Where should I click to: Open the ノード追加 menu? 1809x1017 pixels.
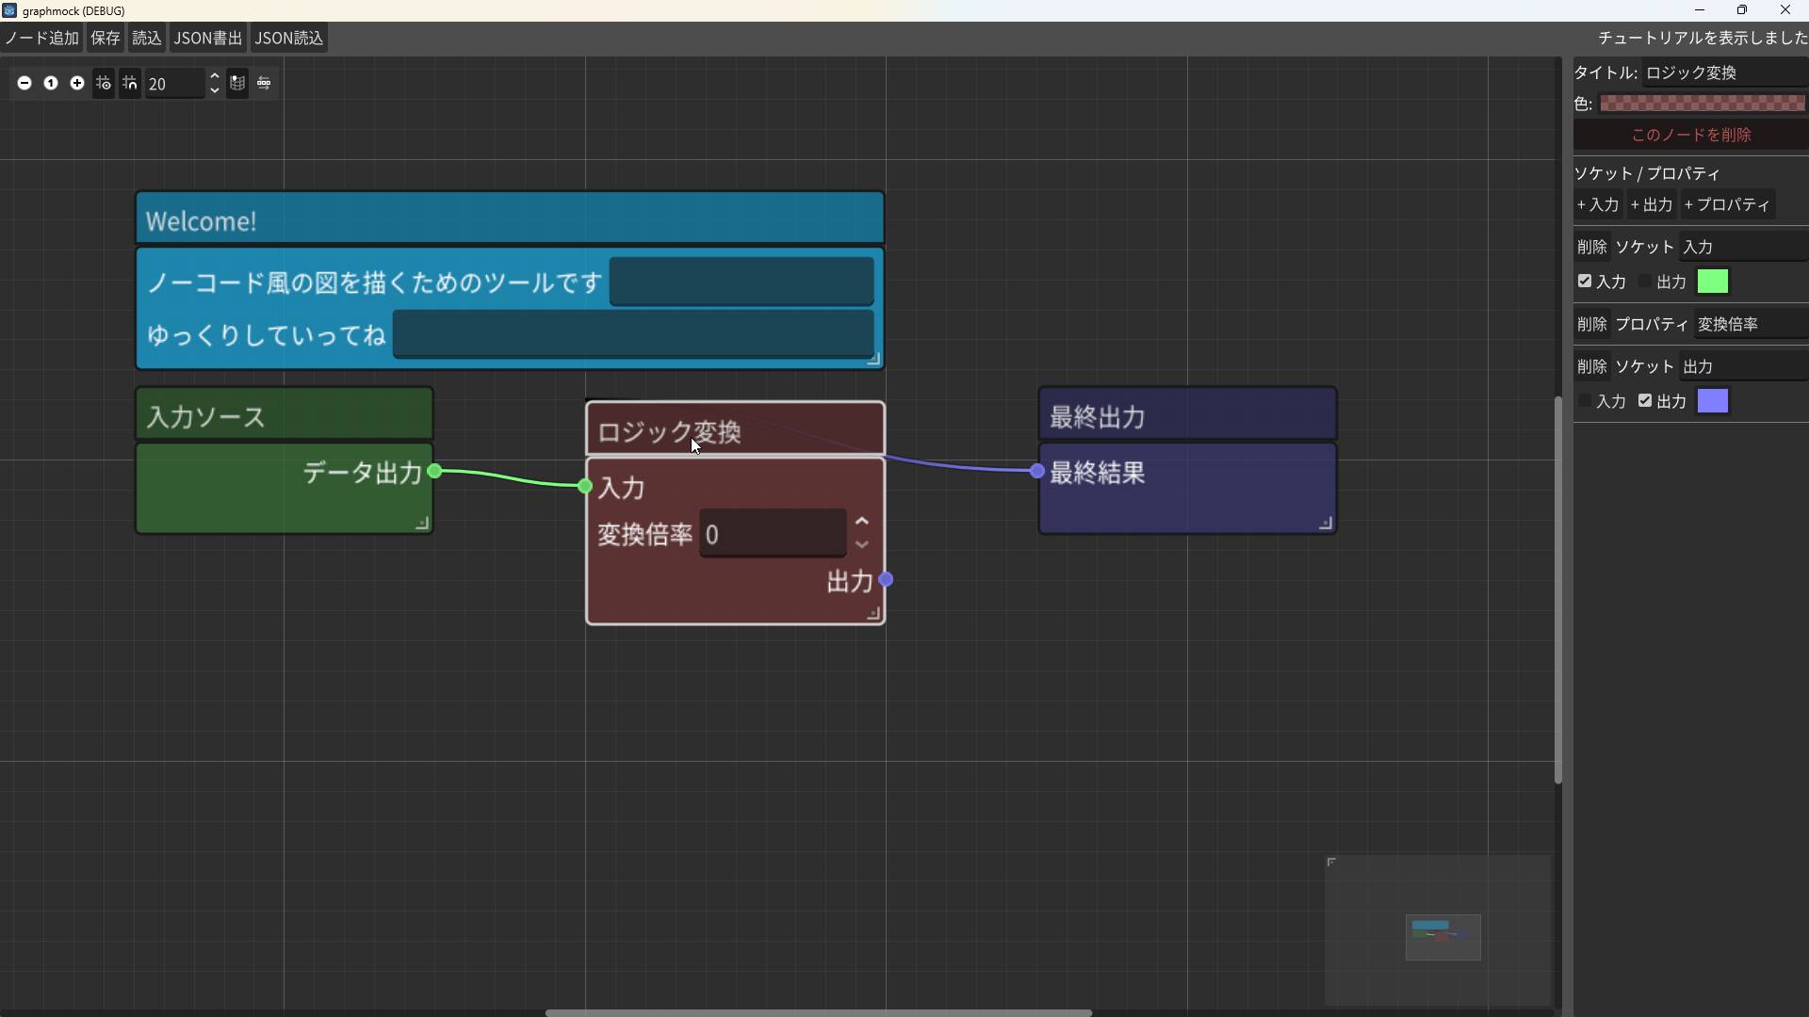pos(41,39)
